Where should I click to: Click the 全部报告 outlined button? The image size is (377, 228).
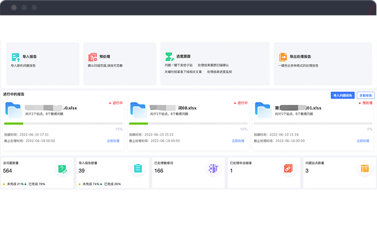coord(365,95)
